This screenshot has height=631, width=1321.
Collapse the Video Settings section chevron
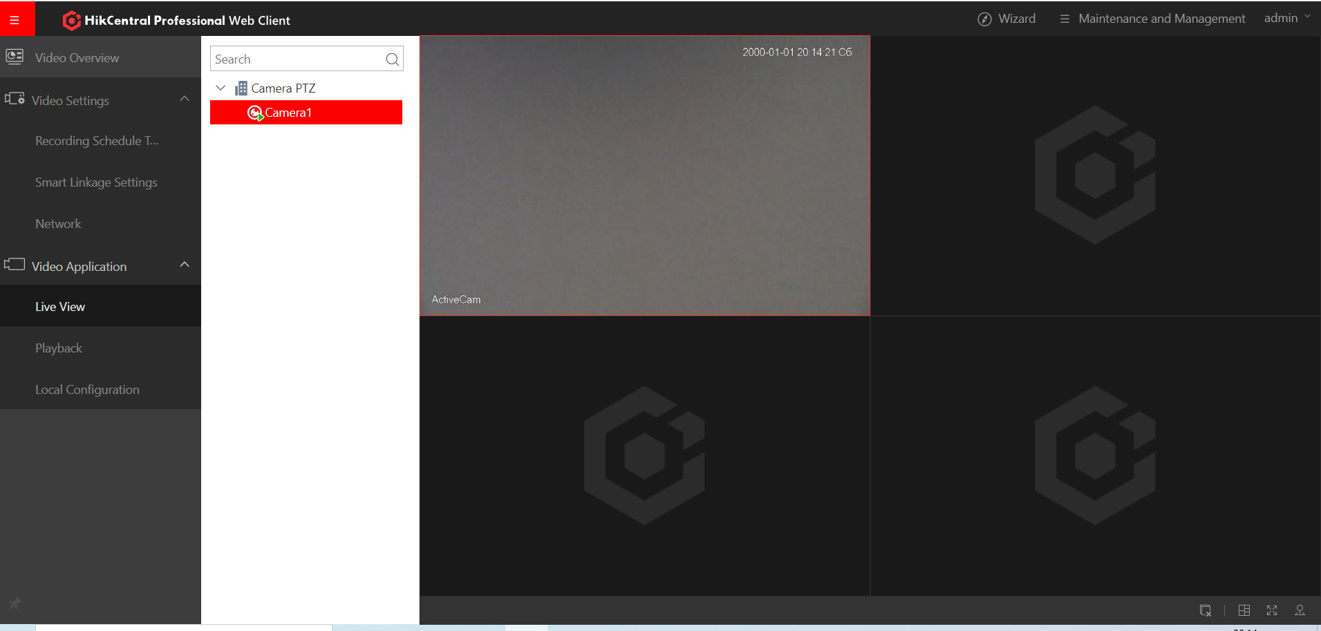[x=185, y=99]
